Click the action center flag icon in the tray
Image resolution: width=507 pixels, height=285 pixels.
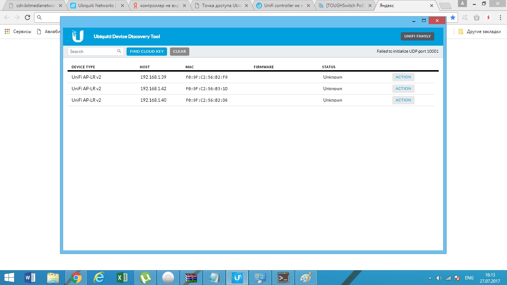[x=457, y=278]
